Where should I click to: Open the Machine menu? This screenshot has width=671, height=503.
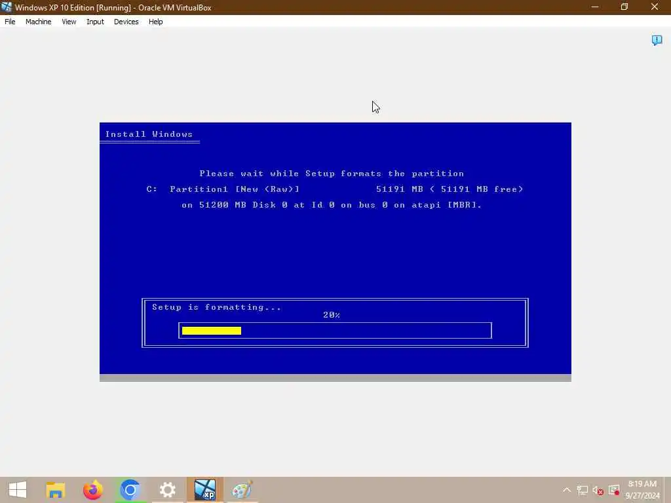38,22
